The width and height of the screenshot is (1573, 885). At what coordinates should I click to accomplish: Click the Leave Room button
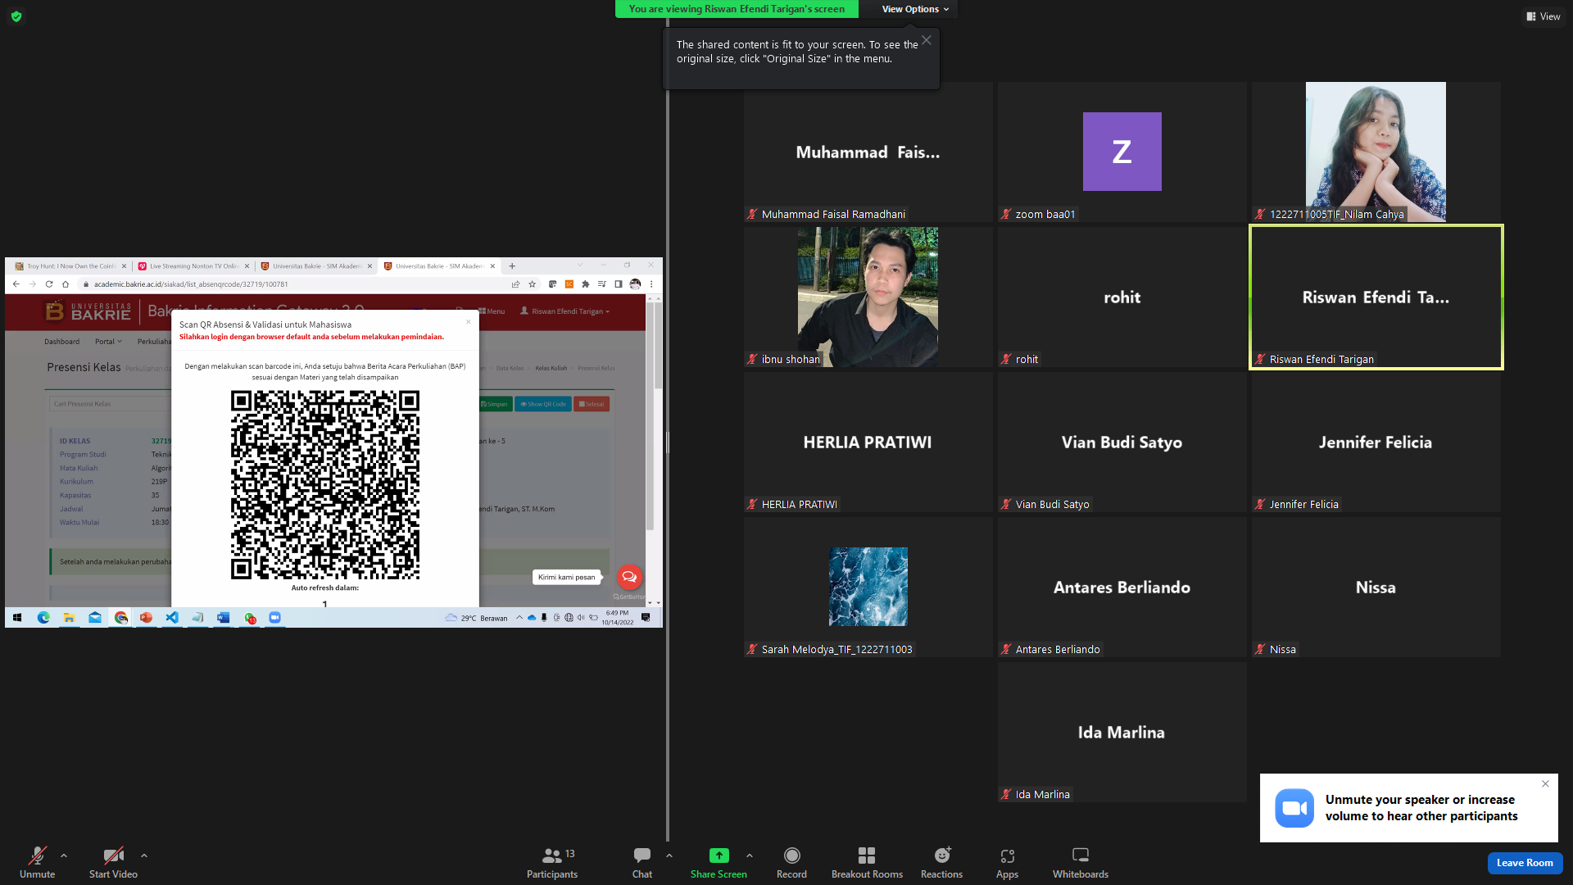point(1525,863)
